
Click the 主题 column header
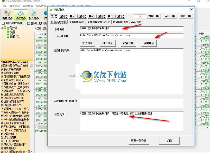pos(201,34)
